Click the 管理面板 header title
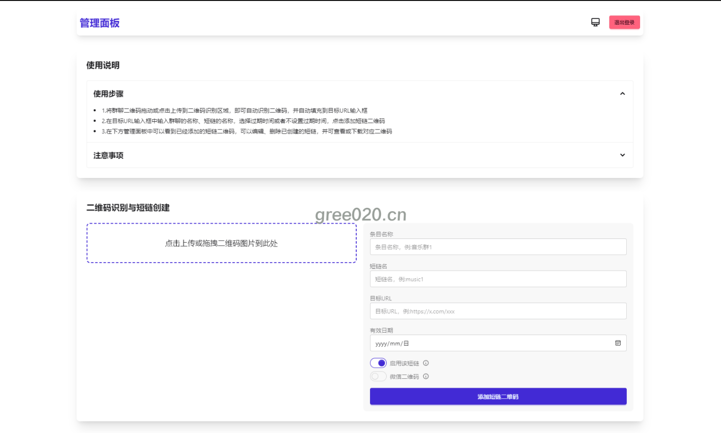 (100, 23)
